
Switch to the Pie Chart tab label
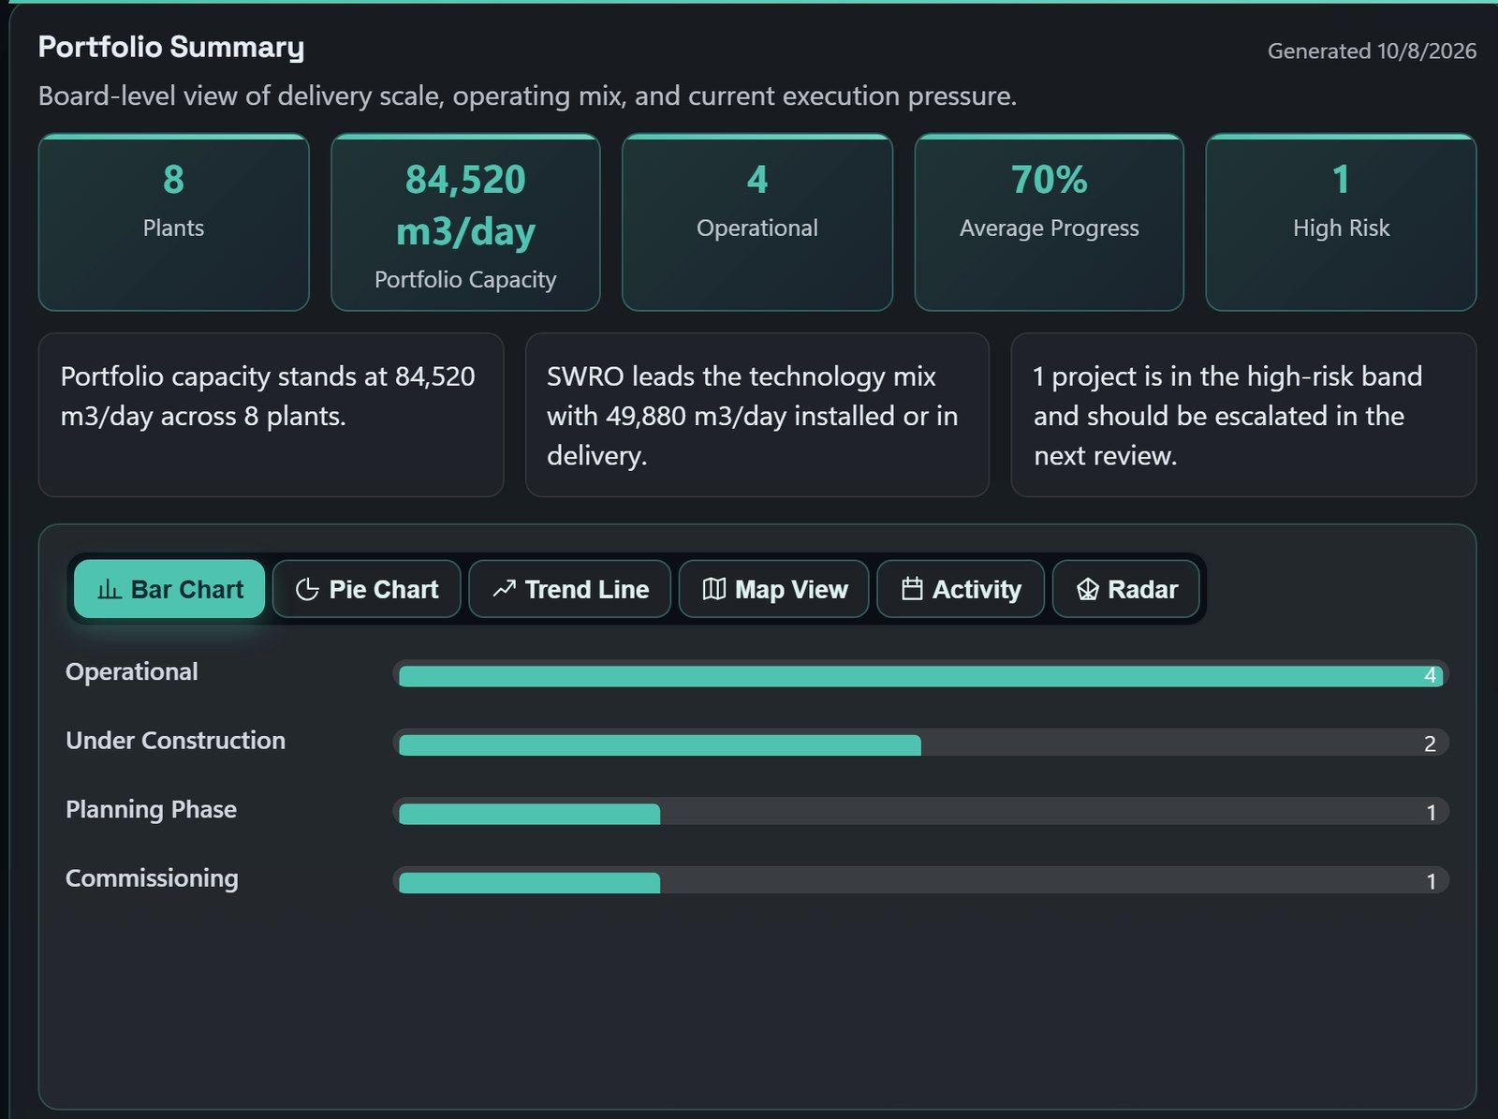[x=384, y=589]
